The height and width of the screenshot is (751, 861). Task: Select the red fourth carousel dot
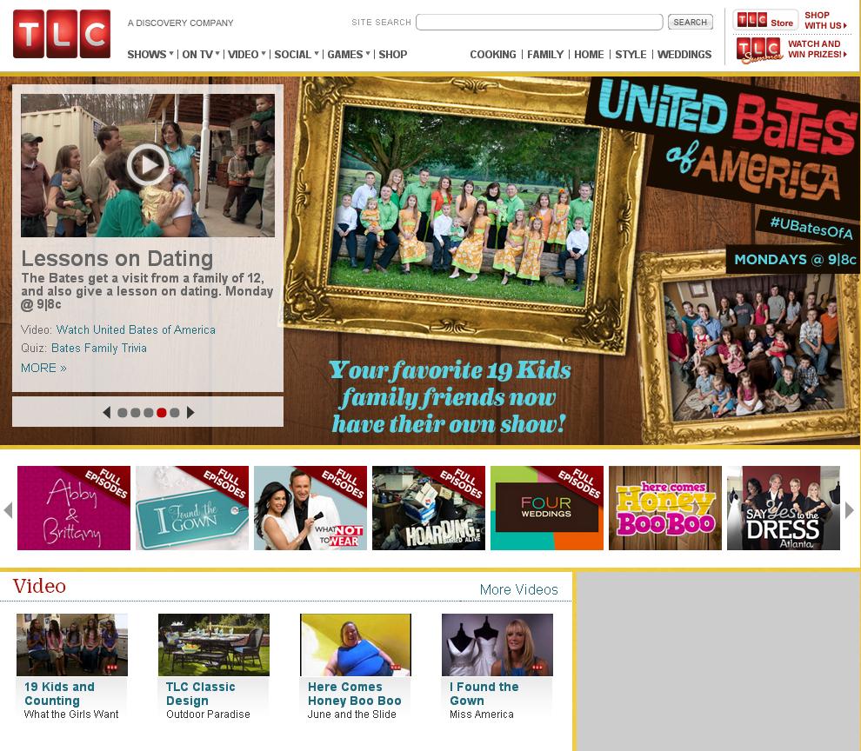162,413
